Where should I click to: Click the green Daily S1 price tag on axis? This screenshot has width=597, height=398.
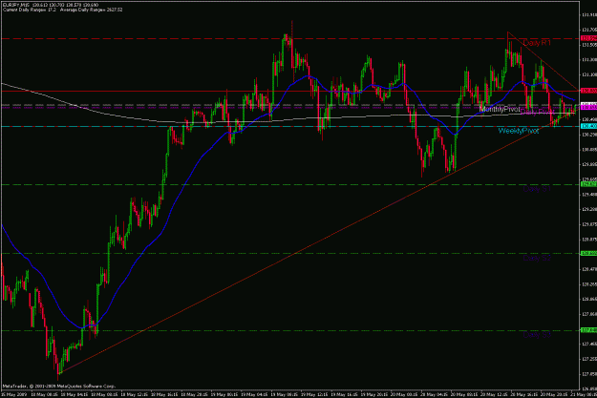pos(588,184)
